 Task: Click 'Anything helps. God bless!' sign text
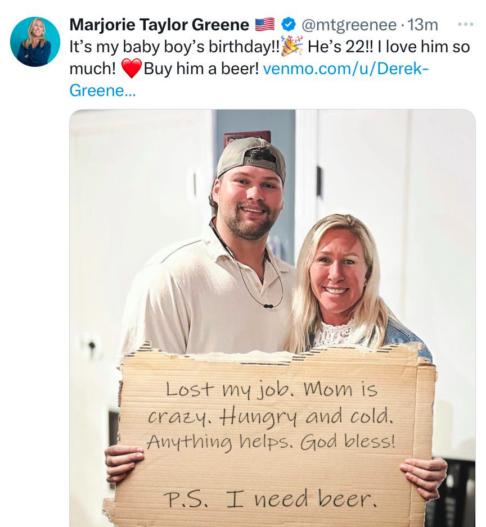point(271,442)
